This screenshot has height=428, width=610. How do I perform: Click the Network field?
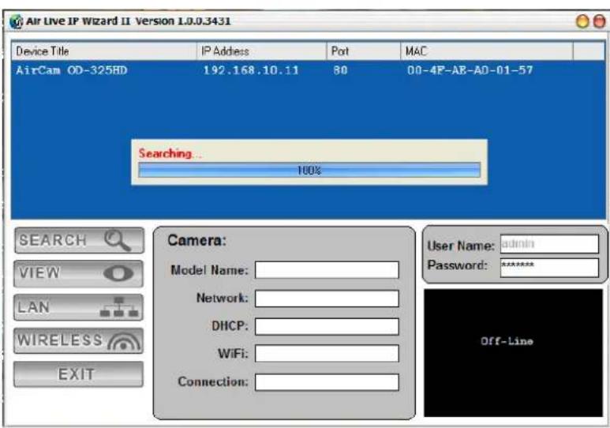[x=327, y=298]
